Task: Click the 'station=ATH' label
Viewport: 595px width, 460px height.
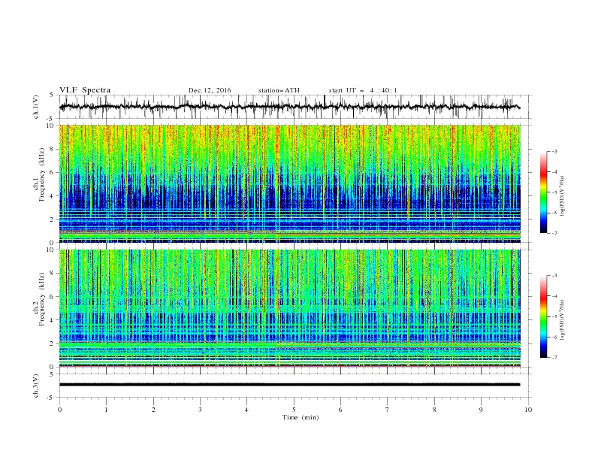Action: coord(279,90)
